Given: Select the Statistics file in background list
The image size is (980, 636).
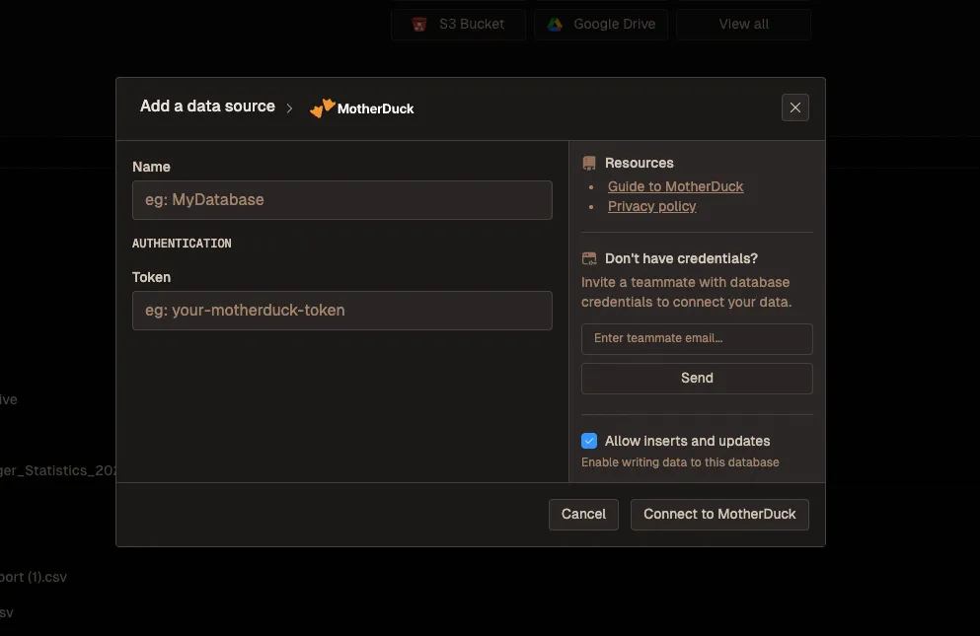Looking at the screenshot, I should point(57,470).
